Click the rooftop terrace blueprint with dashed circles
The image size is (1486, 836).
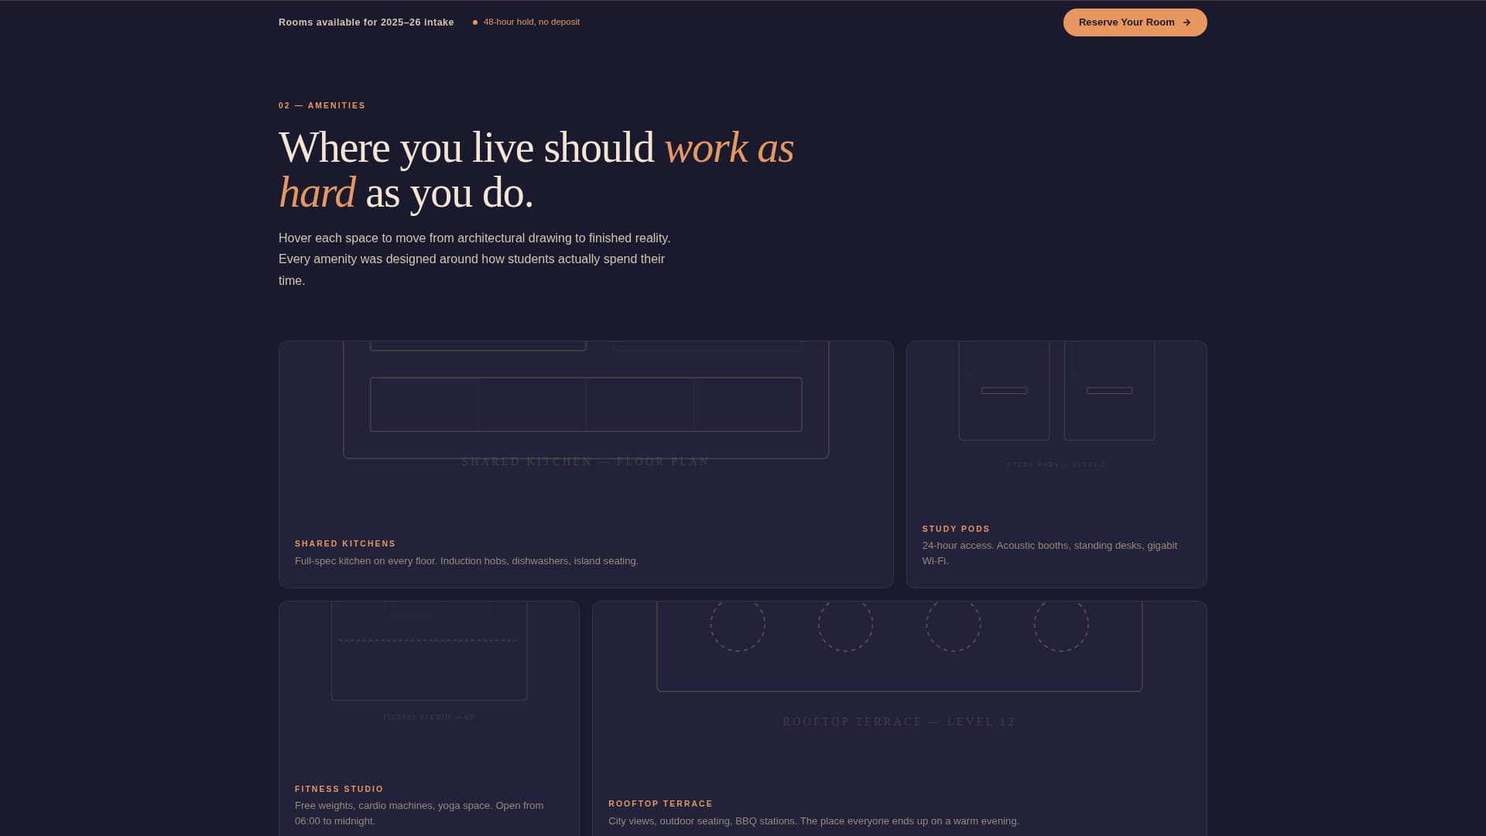(x=899, y=646)
